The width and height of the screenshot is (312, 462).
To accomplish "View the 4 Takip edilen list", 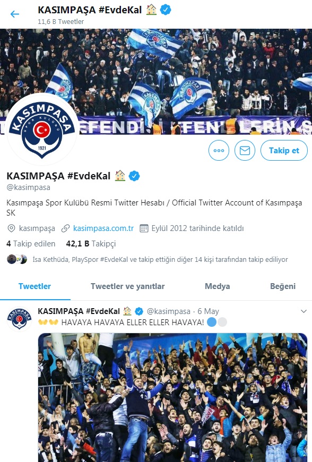I will click(31, 244).
